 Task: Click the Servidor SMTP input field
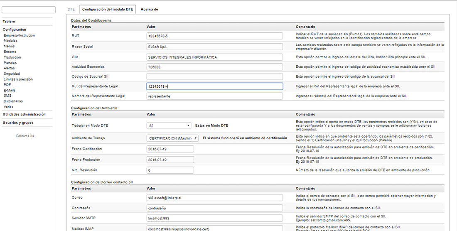(214, 217)
